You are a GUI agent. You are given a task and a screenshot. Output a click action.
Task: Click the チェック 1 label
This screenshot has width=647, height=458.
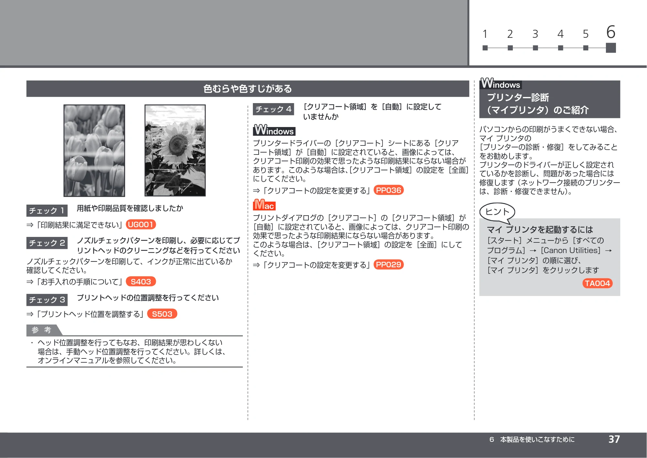(47, 210)
